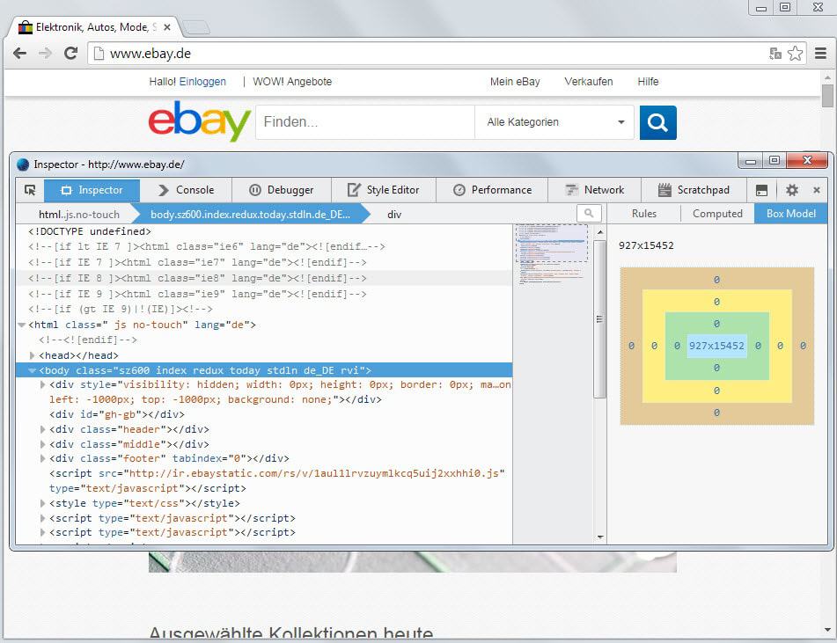
Task: Click the top margin value in Box Model
Action: tap(716, 280)
